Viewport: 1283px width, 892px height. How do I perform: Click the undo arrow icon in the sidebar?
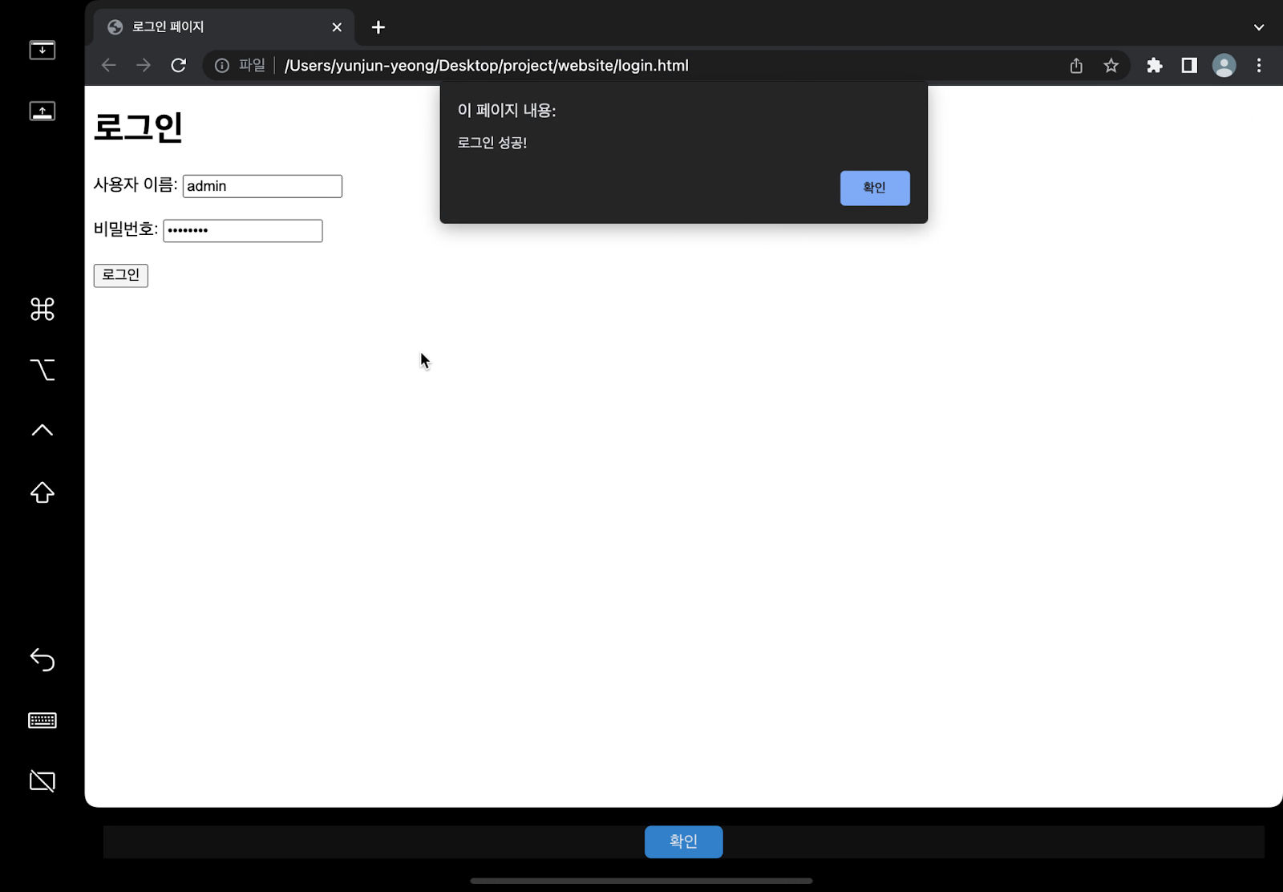(42, 659)
